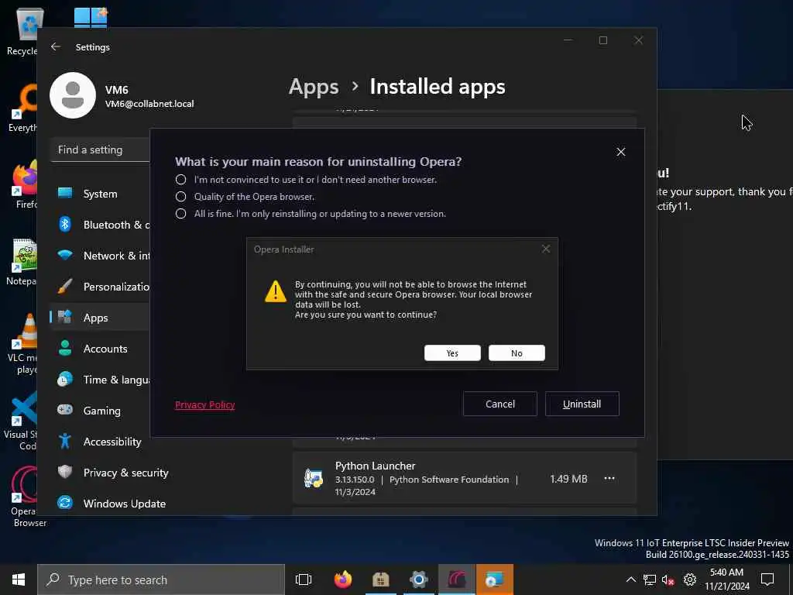This screenshot has width=793, height=595.
Task: Open System settings category
Action: click(x=100, y=194)
